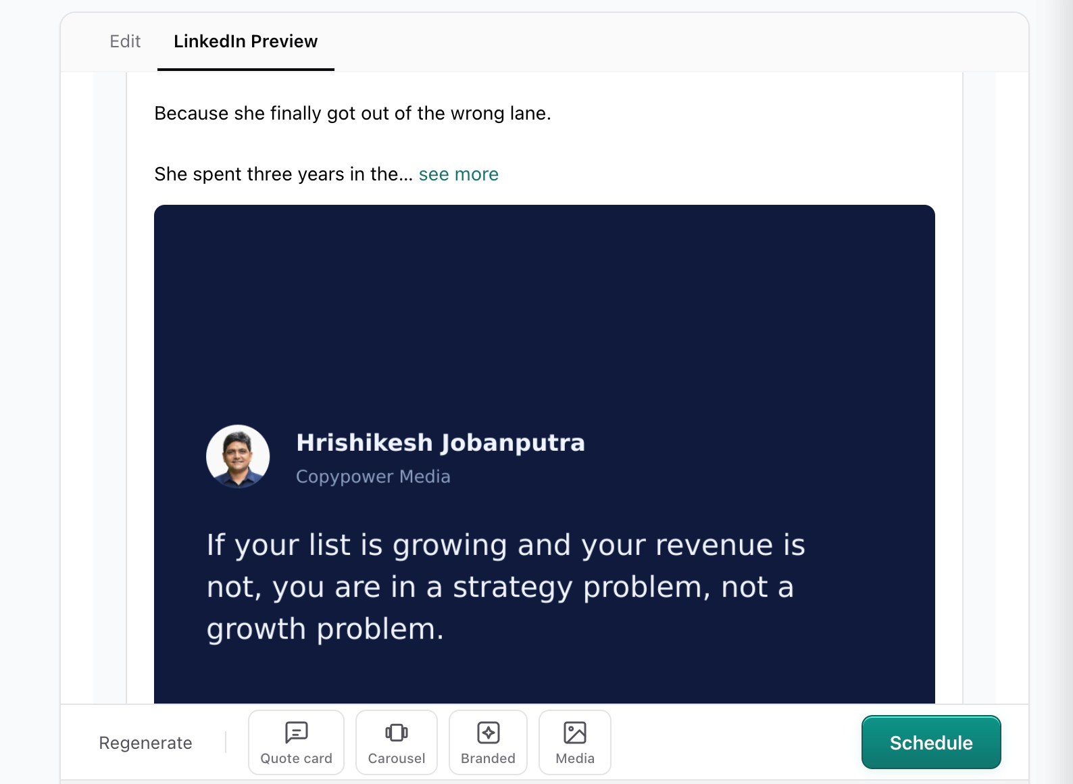Select the LinkedIn Preview tab
Screen dimensions: 1073x784
click(245, 42)
